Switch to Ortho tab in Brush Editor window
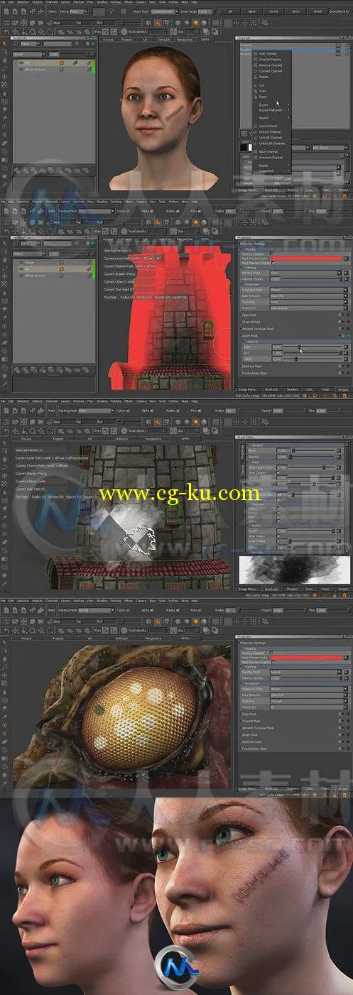 click(x=185, y=439)
